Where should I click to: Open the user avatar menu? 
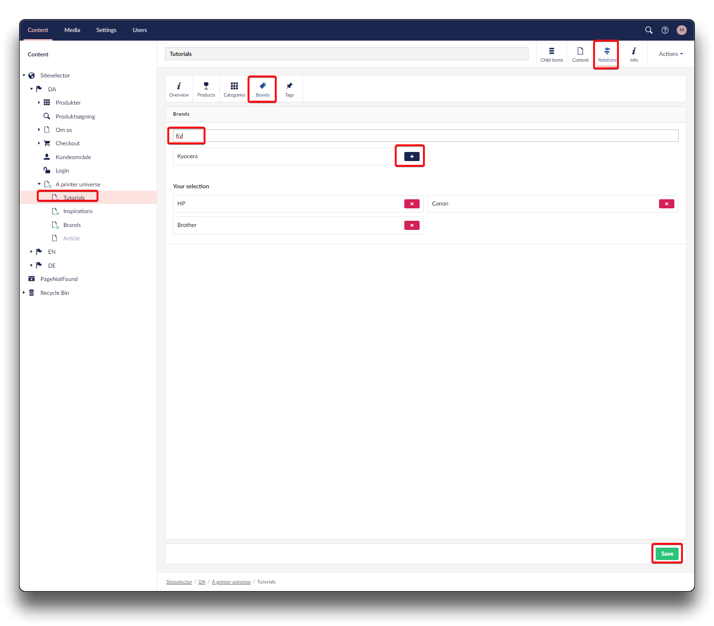pos(682,30)
